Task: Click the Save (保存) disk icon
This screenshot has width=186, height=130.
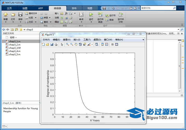Action: 20,14
